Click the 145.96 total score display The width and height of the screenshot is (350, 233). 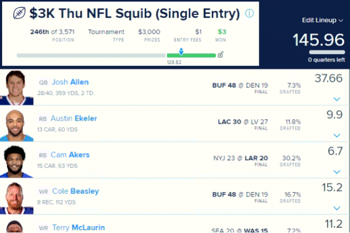(319, 40)
